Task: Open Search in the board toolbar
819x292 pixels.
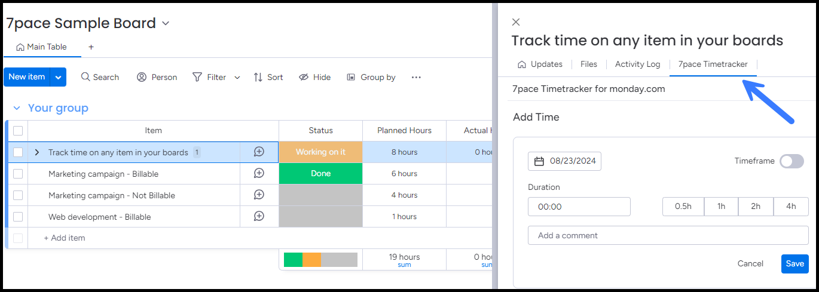Action: 100,77
